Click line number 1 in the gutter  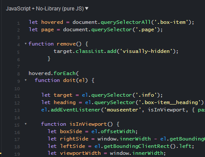[x=19, y=23]
